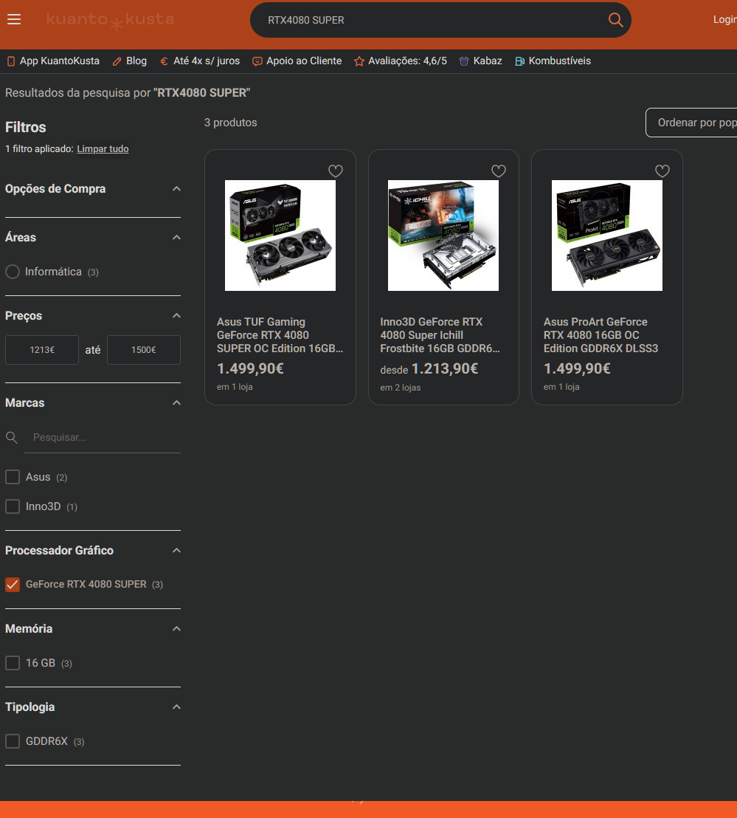Uncheck GeForce RTX 4080 SUPER filter
737x818 pixels.
(13, 584)
